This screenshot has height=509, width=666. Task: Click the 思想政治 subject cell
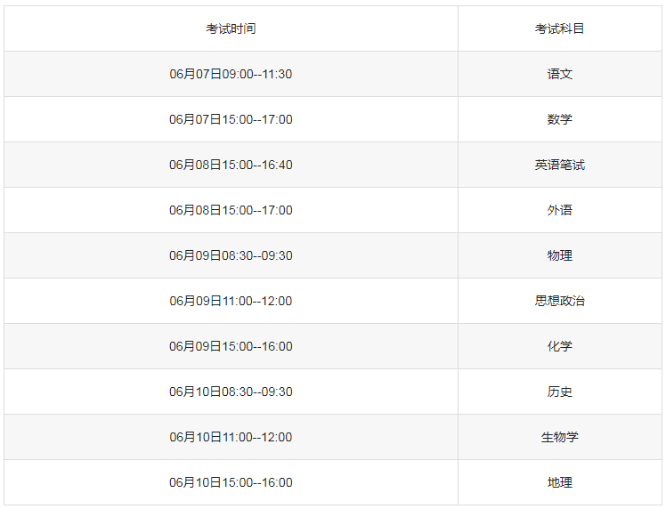click(x=559, y=301)
